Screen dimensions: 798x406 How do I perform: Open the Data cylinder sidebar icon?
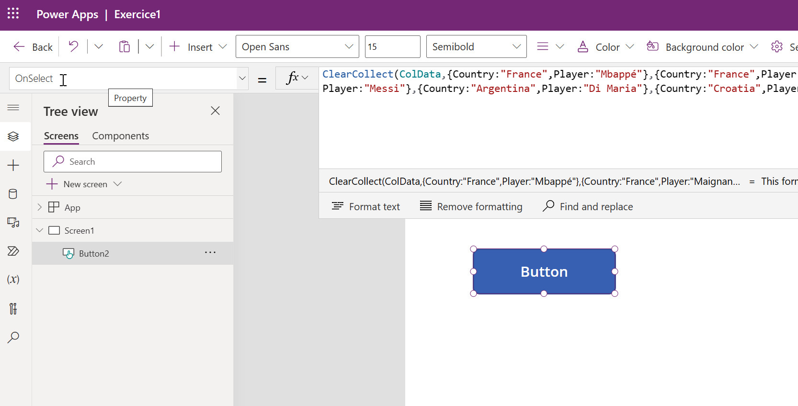[x=13, y=194]
